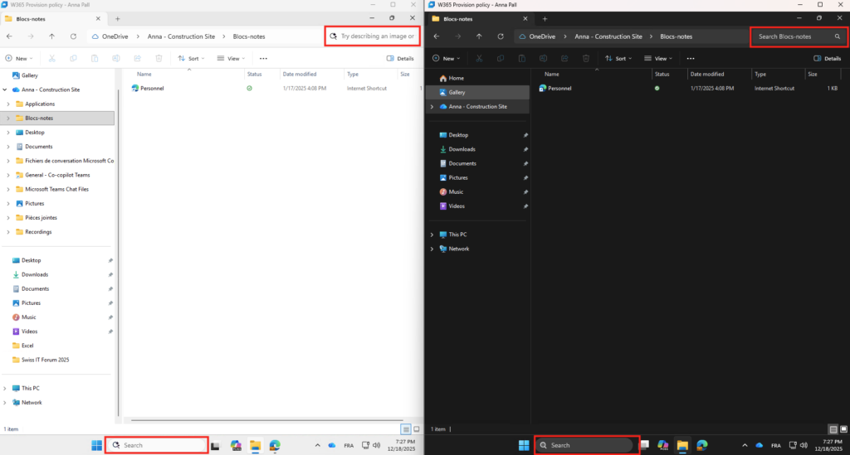Image resolution: width=850 pixels, height=455 pixels.
Task: Click New button in dark Explorer window
Action: click(447, 59)
